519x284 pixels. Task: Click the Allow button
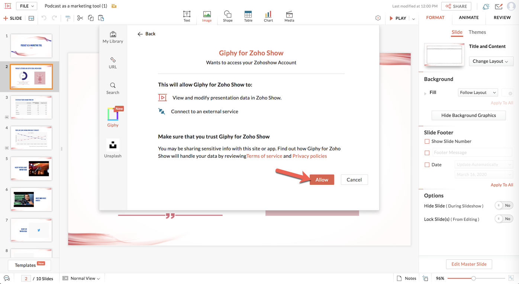[322, 180]
